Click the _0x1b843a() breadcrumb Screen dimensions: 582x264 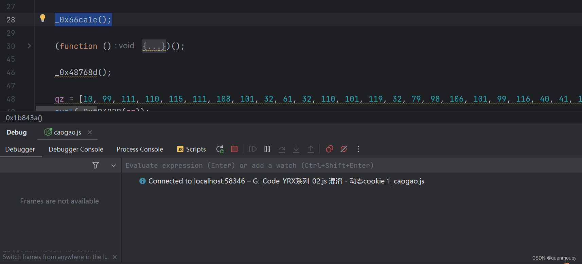[x=23, y=118]
